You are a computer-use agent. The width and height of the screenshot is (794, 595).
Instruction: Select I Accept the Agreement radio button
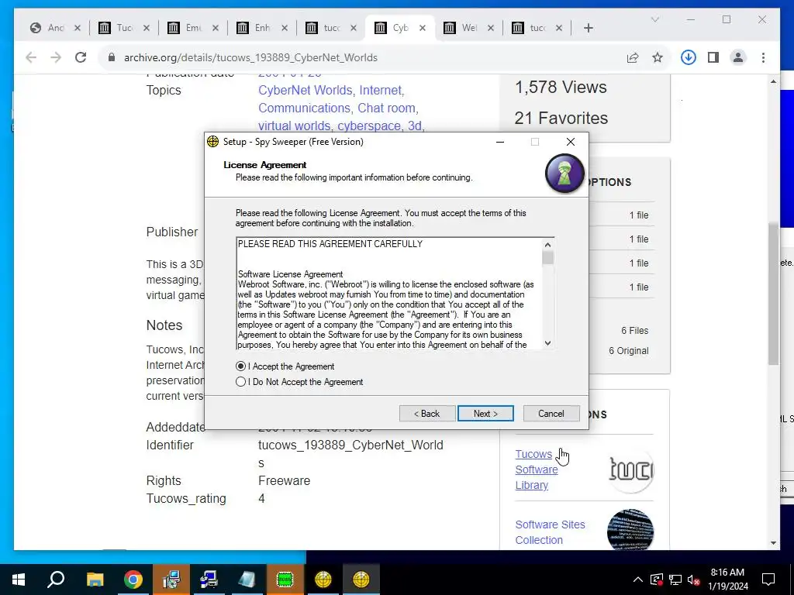(x=240, y=366)
